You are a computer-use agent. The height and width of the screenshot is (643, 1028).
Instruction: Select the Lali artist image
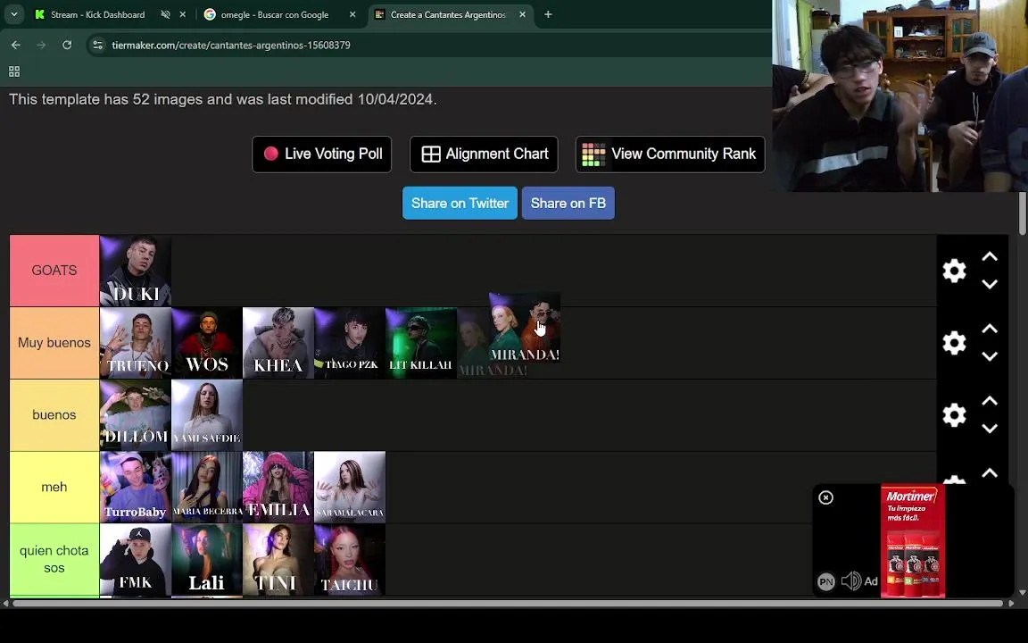pos(206,559)
